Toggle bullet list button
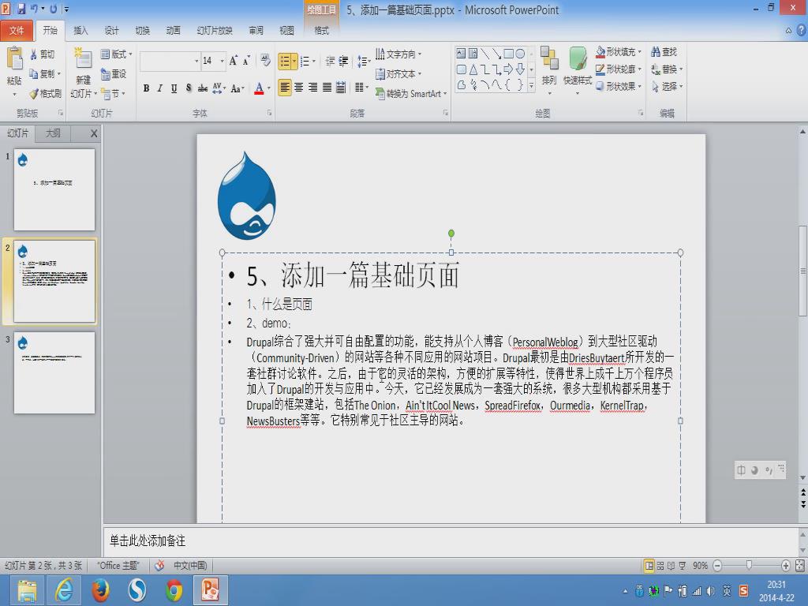808x606 pixels. click(284, 62)
